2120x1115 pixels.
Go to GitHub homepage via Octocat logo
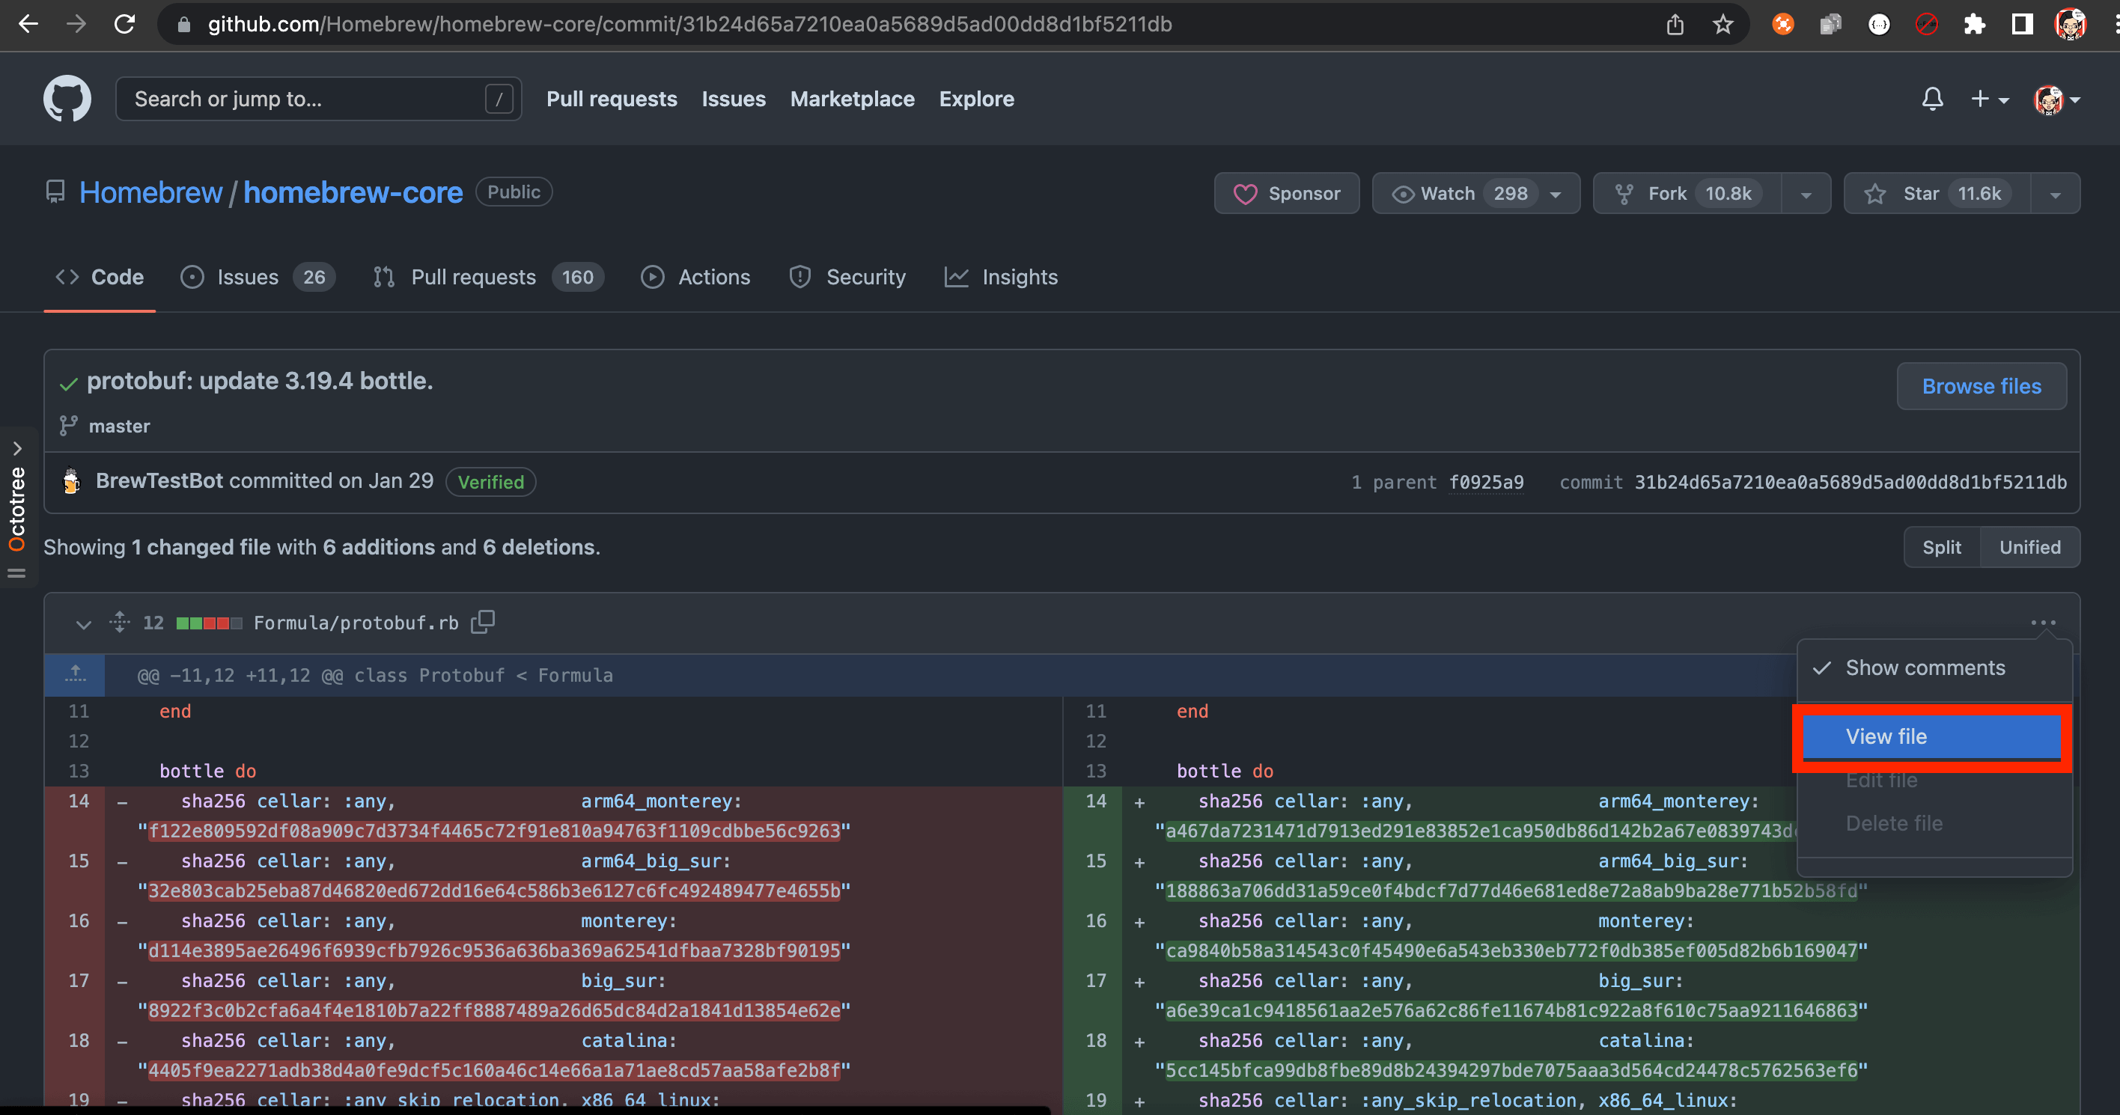[67, 99]
